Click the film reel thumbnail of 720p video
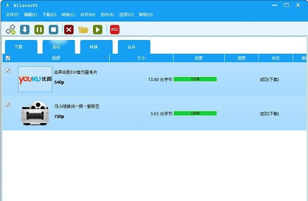The image size is (308, 201). click(35, 113)
